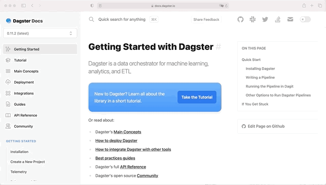Viewport: 326px width, 185px height.
Task: Click the docs.dagster.io address bar
Action: (163, 6)
